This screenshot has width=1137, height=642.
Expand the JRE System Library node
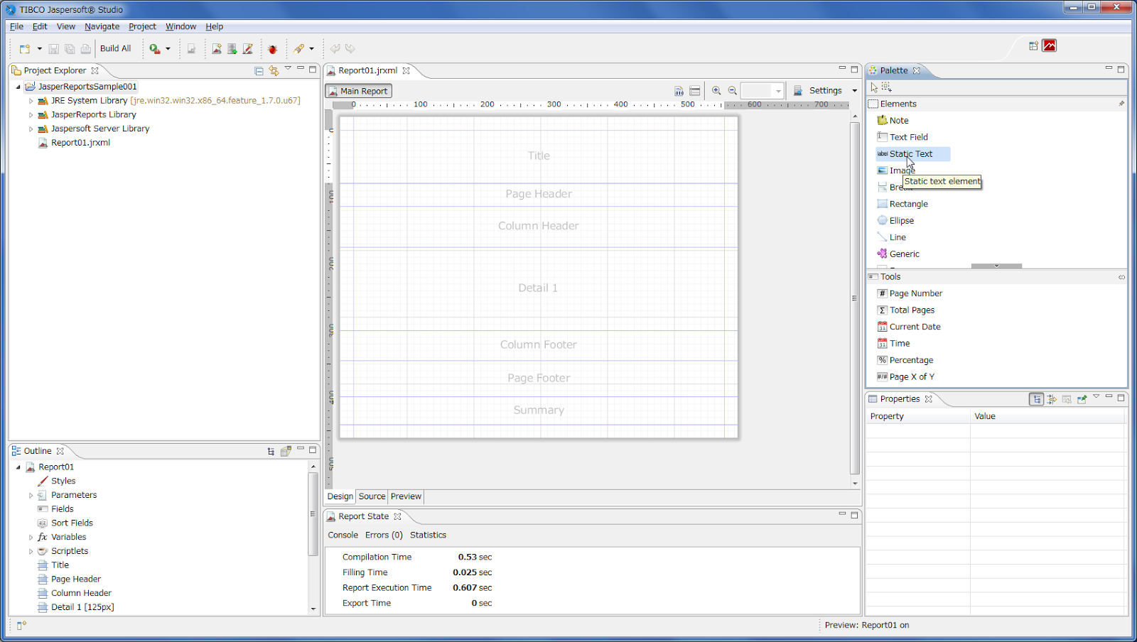[x=31, y=101]
